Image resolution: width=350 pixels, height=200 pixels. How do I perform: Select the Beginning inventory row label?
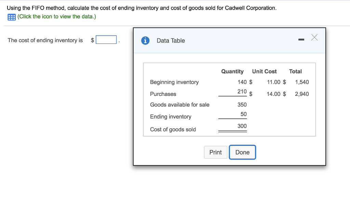174,82
